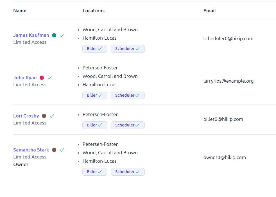Viewport: 276px width, 197px height.
Task: Click Biller badge in John Ryan row
Action: (95, 96)
